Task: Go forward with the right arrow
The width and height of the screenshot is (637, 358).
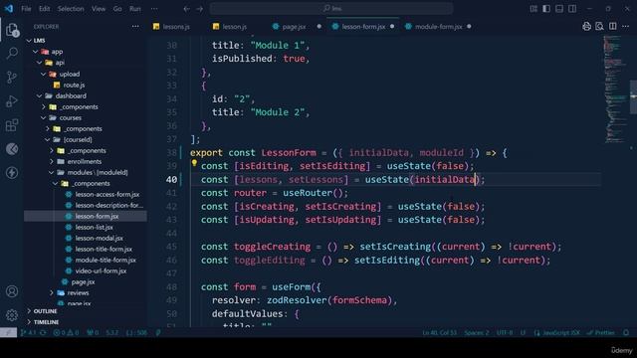Action: [x=199, y=9]
